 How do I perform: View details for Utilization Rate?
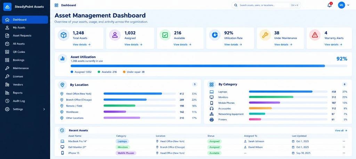click(x=233, y=45)
